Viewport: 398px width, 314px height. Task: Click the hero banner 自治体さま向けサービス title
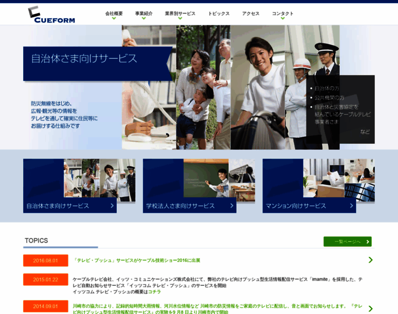click(x=84, y=59)
